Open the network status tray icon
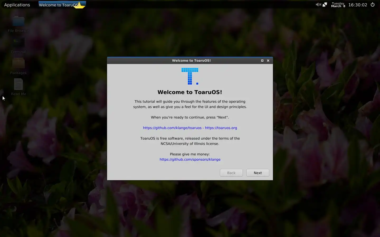The image size is (380, 237). click(325, 4)
